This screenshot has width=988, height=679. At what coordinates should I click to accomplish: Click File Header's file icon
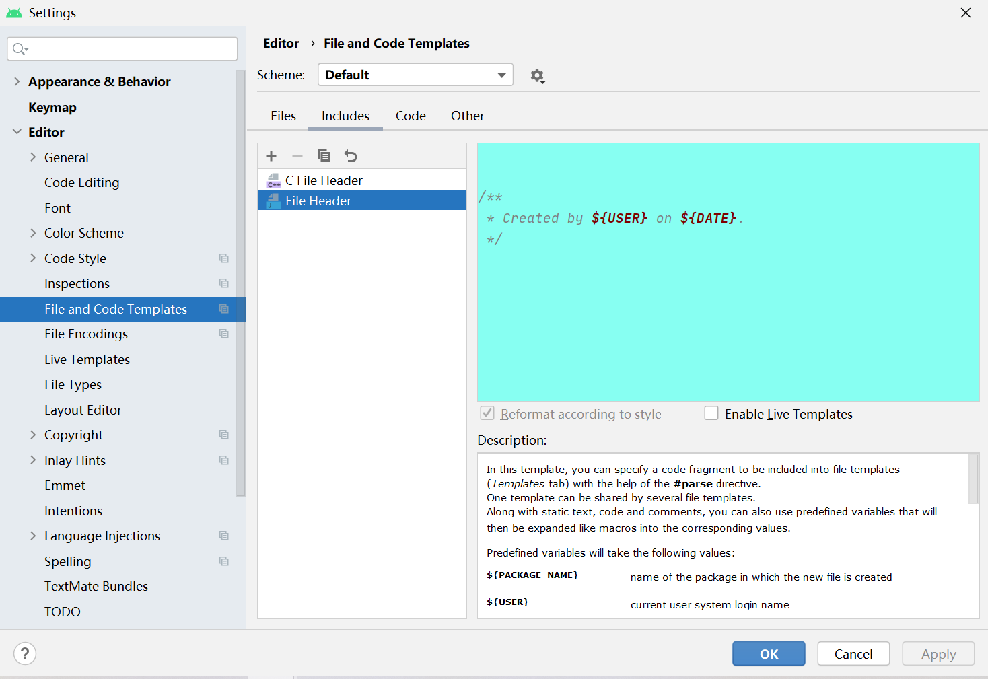point(274,201)
